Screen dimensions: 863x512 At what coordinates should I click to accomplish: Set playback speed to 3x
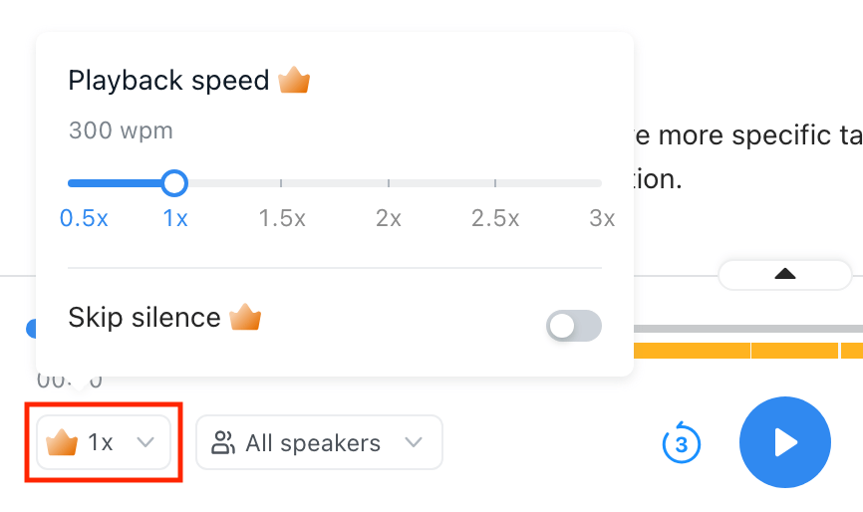(601, 183)
